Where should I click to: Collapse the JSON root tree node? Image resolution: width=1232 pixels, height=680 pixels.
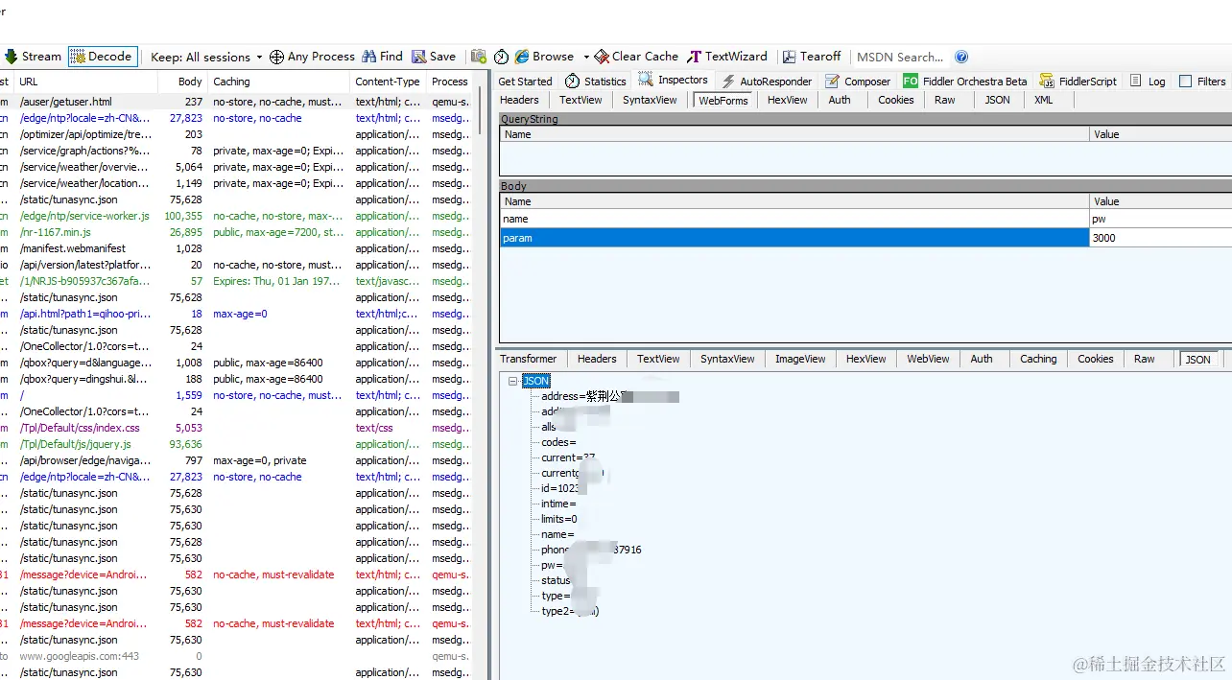tap(515, 381)
